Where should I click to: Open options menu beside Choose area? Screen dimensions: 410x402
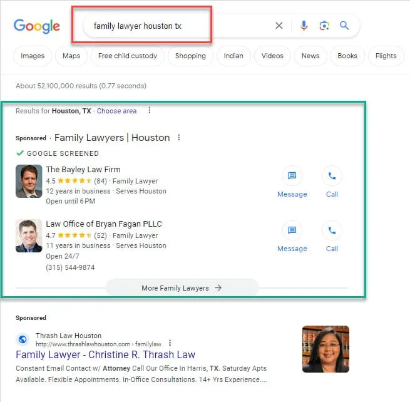[x=150, y=110]
